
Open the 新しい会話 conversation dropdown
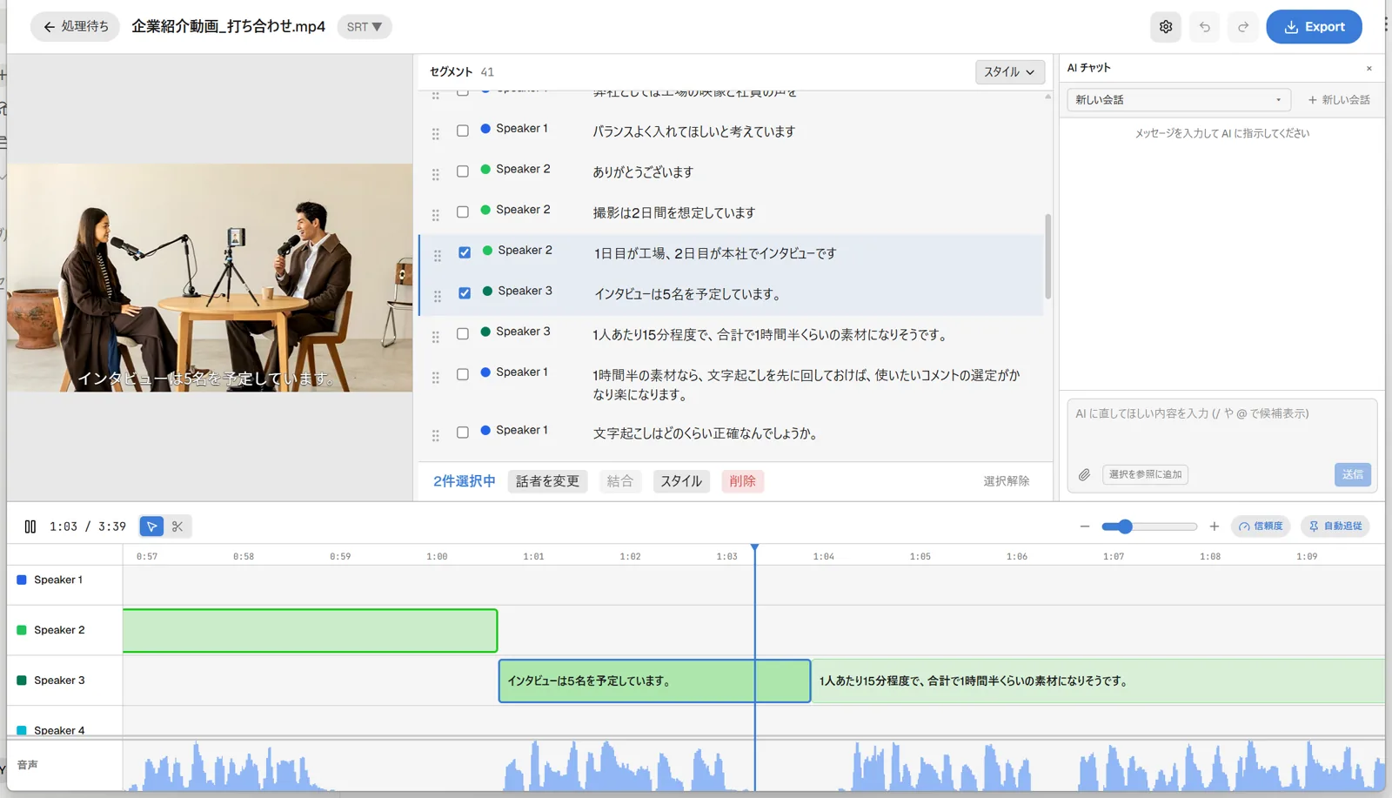click(1179, 100)
